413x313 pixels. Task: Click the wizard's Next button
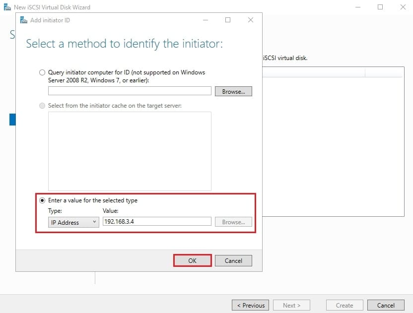[x=291, y=305]
